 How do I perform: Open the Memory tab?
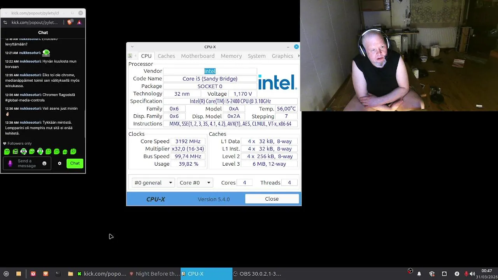click(x=231, y=56)
